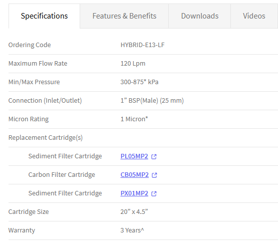
Task: Click external link icon beside PL05MP2
Action: point(154,157)
